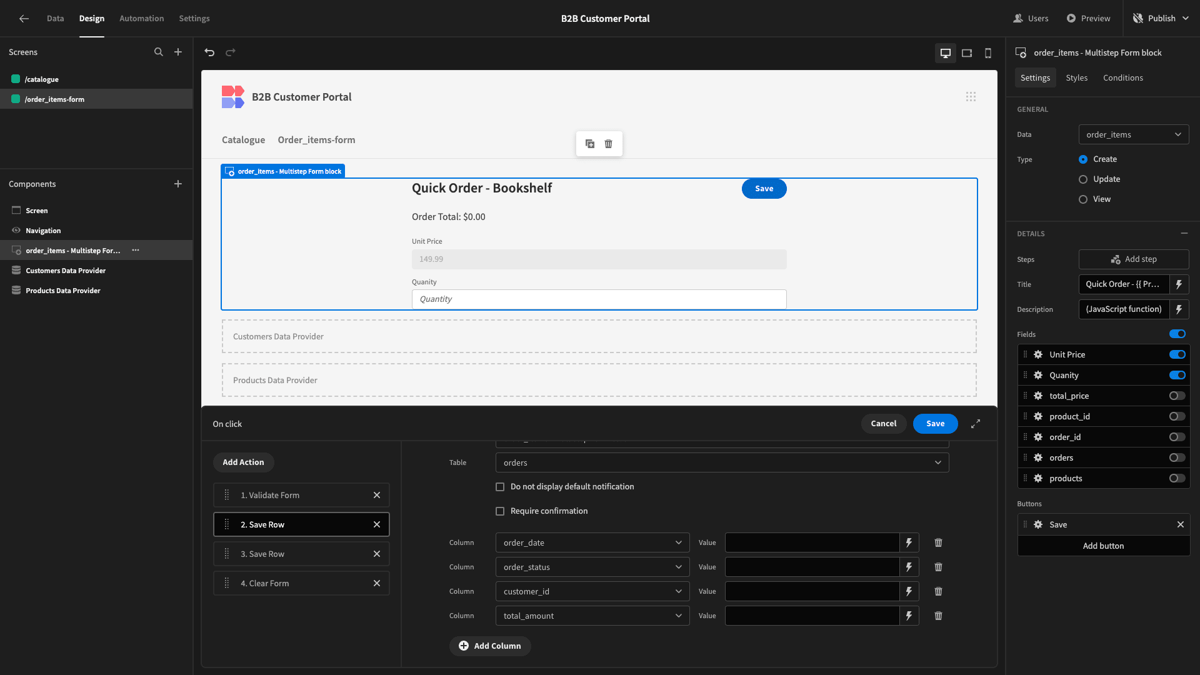Open the Data order_items dropdown

[1134, 134]
